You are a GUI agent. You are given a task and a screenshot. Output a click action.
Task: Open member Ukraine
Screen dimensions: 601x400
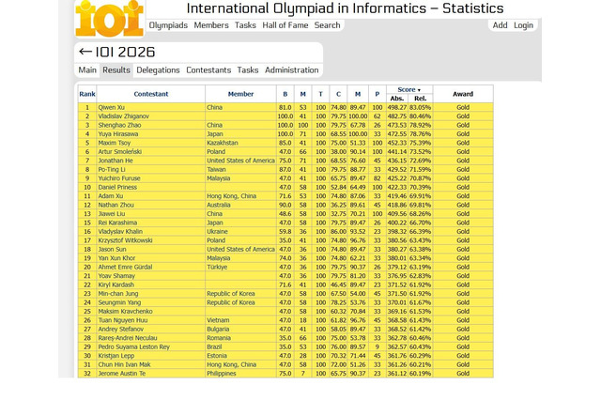217,231
